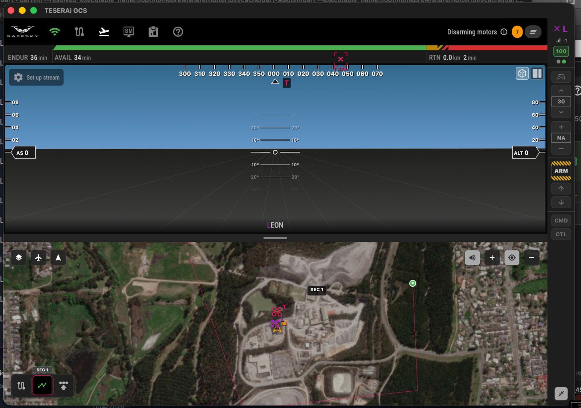
Task: Click the AS 0 airspeed indicator
Action: (23, 153)
